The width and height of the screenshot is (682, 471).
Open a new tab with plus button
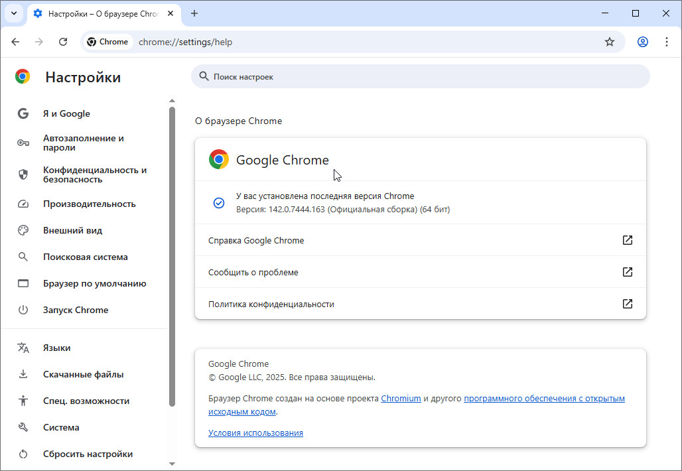(x=194, y=13)
